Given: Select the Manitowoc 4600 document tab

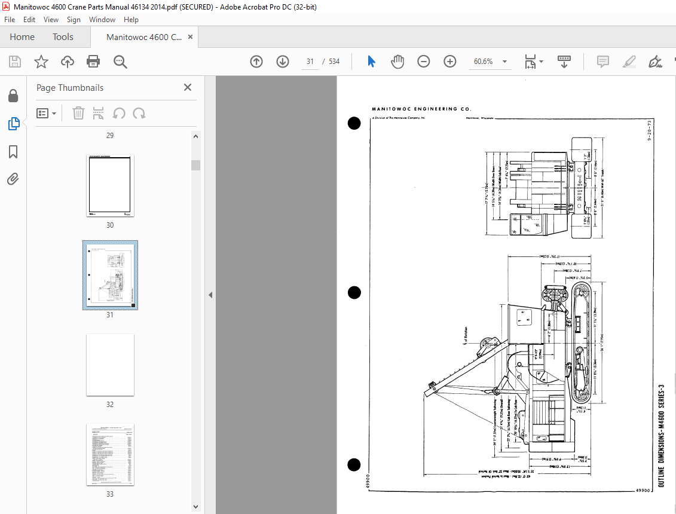Looking at the screenshot, I should click(144, 37).
